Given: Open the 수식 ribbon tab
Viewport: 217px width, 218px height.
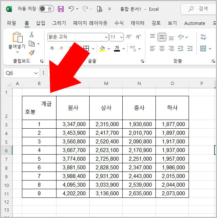Looking at the screenshot, I should 119,23.
